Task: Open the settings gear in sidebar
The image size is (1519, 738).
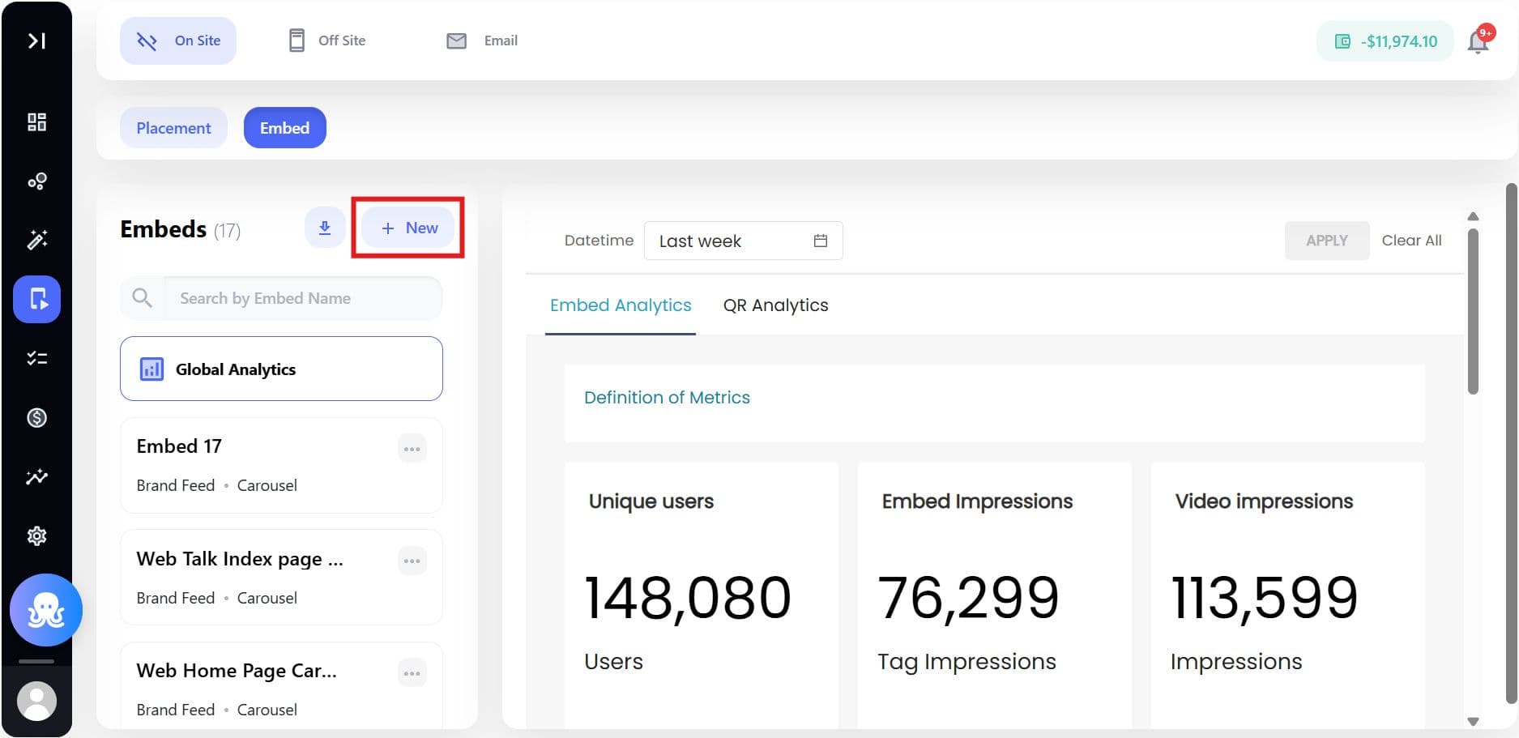Action: [36, 535]
